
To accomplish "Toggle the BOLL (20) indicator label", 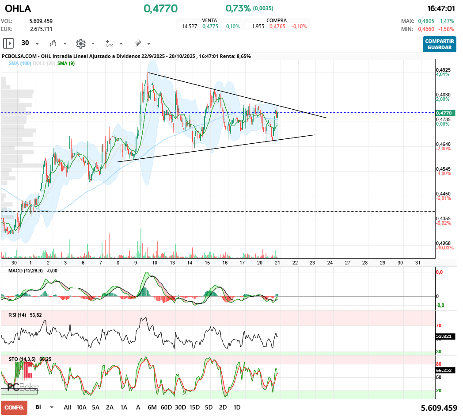I will pyautogui.click(x=44, y=64).
